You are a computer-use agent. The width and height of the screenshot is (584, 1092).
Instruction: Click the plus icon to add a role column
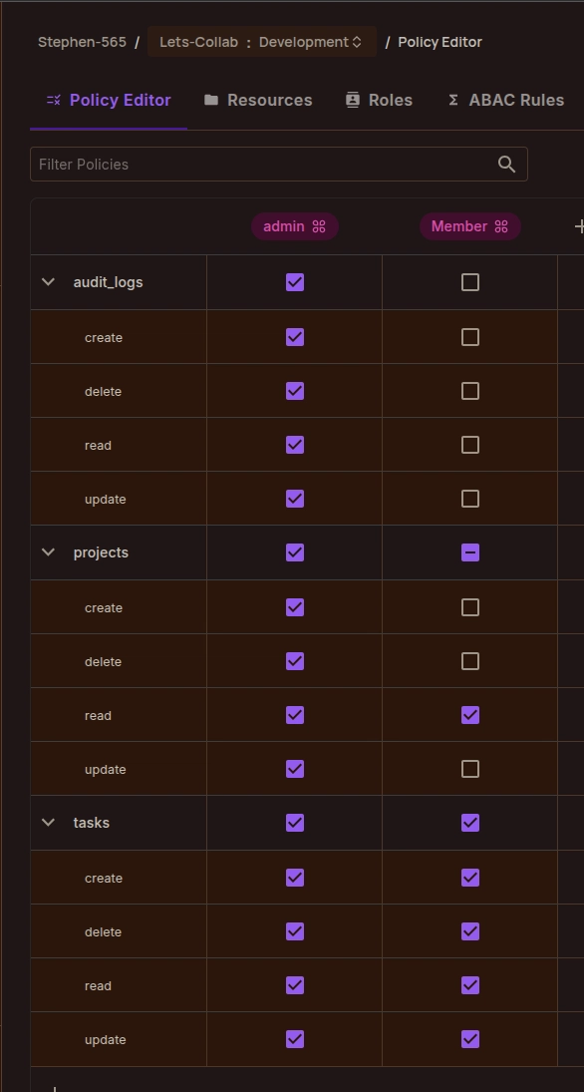point(578,226)
